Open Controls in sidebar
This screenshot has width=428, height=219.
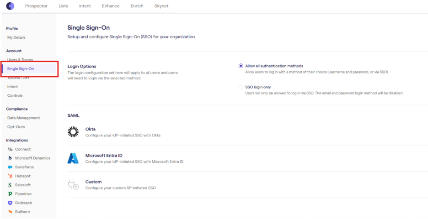pos(15,96)
